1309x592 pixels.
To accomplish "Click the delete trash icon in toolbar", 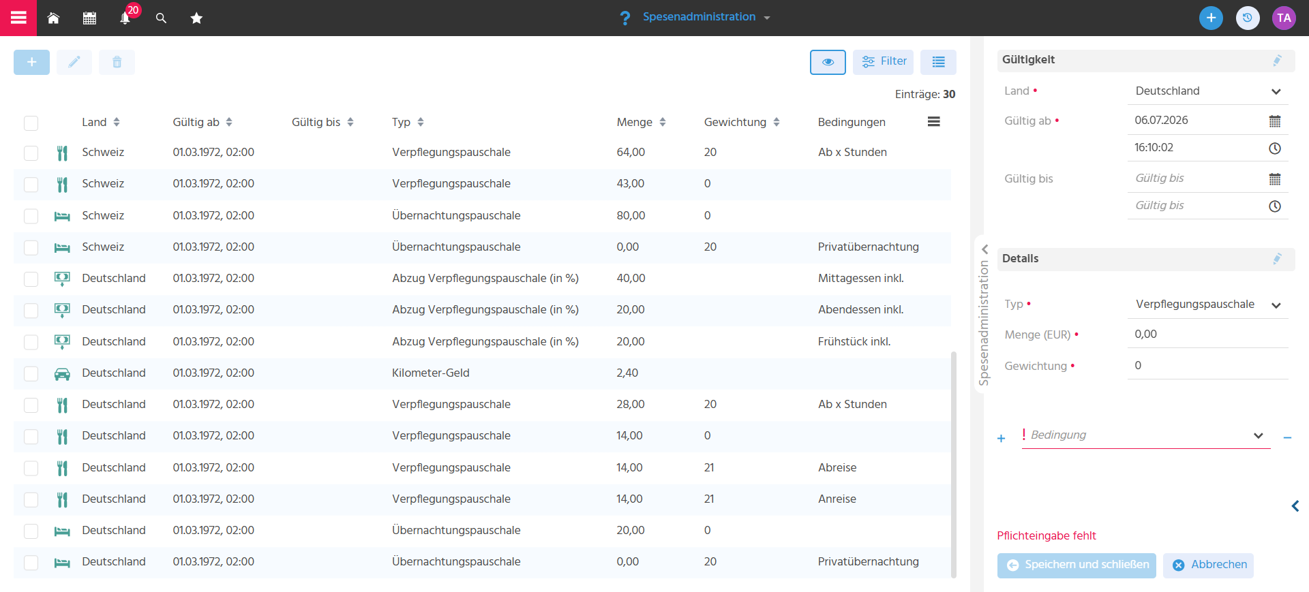I will (117, 62).
